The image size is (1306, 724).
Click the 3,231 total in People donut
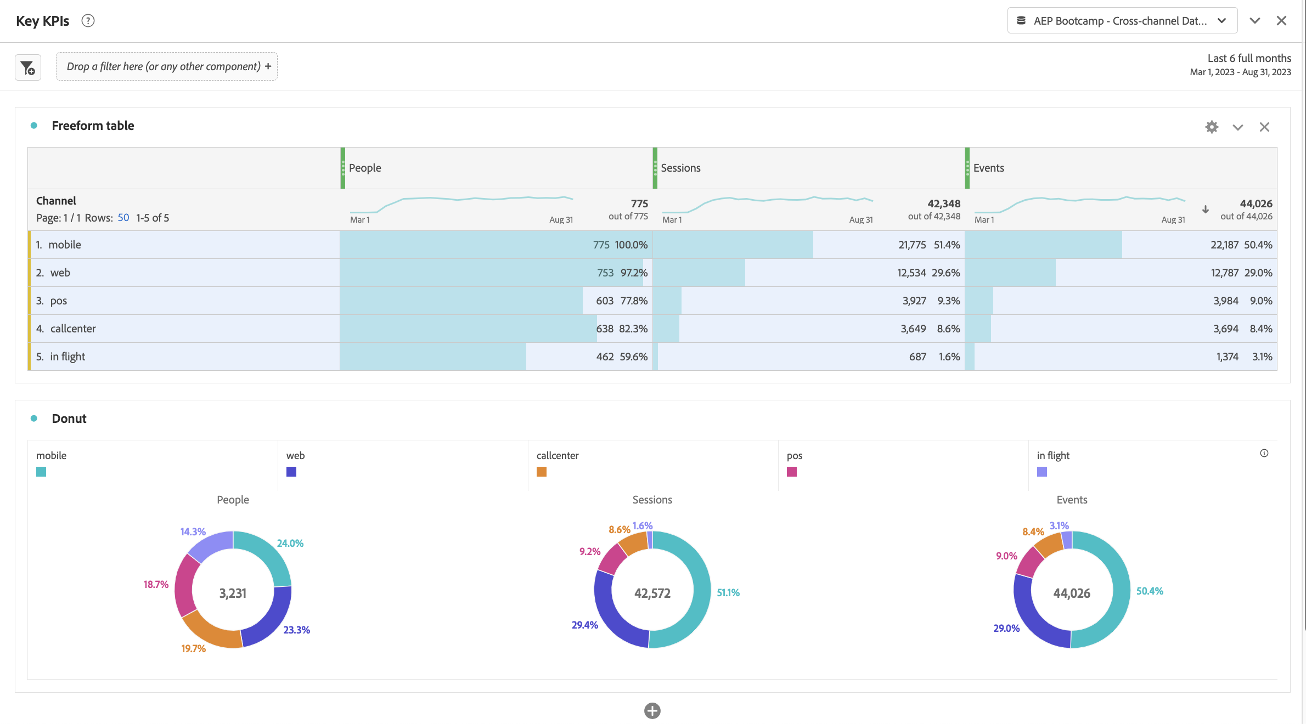coord(233,593)
